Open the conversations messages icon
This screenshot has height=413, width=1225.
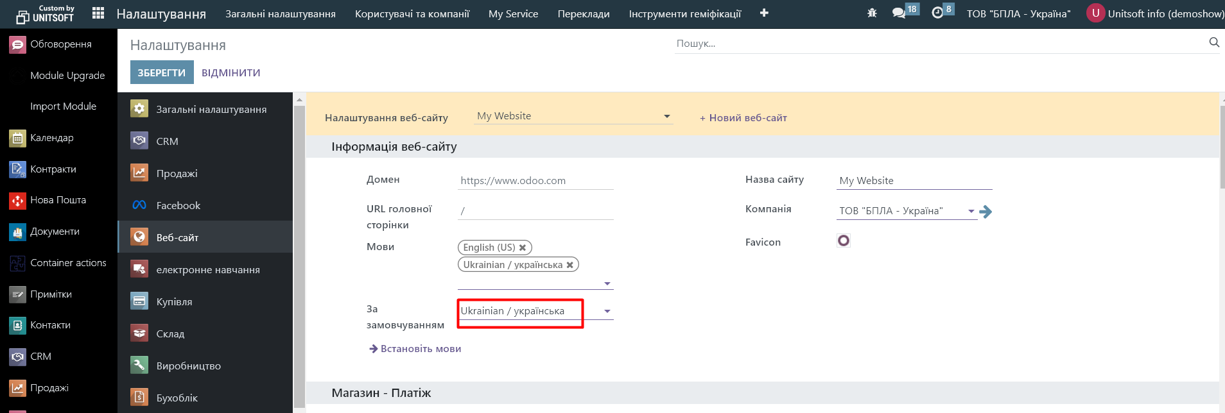click(x=899, y=13)
